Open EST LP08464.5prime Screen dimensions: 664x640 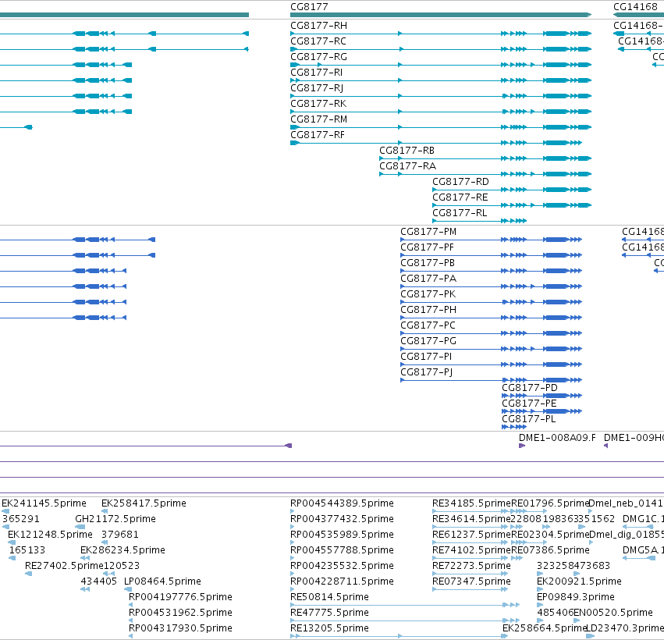(162, 581)
